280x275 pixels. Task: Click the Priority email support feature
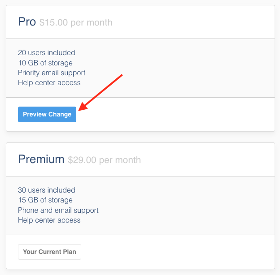[x=52, y=73]
